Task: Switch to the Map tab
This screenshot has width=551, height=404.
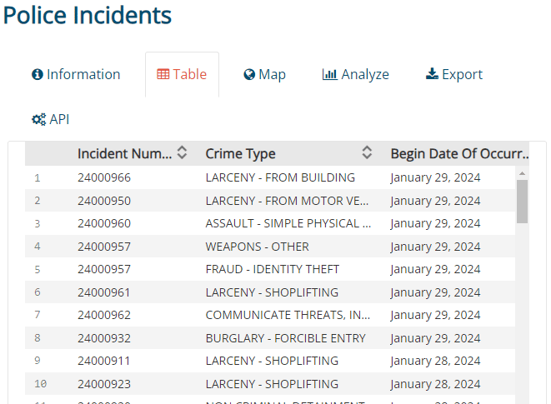Action: (x=265, y=75)
